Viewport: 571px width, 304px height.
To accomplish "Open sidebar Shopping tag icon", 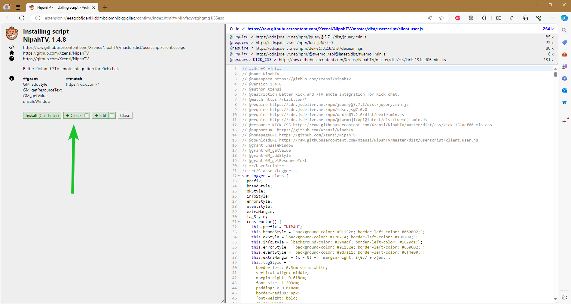I will [564, 42].
